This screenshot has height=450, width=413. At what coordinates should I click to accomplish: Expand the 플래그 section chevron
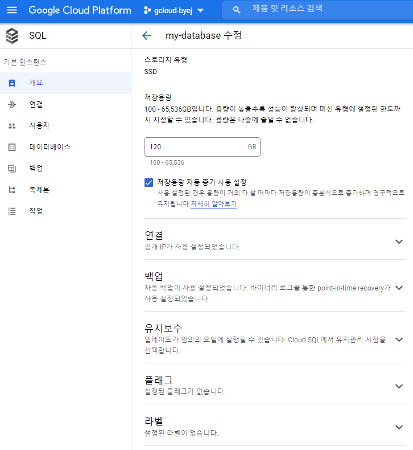(x=399, y=386)
